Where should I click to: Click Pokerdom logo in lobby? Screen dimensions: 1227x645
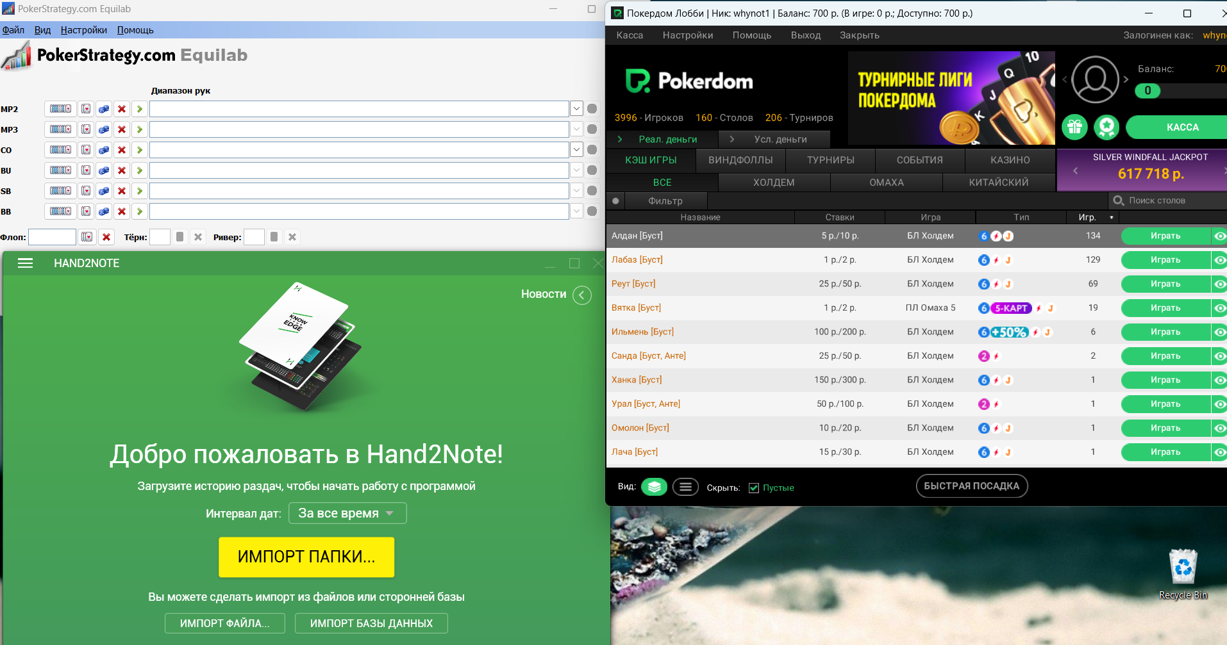(690, 81)
